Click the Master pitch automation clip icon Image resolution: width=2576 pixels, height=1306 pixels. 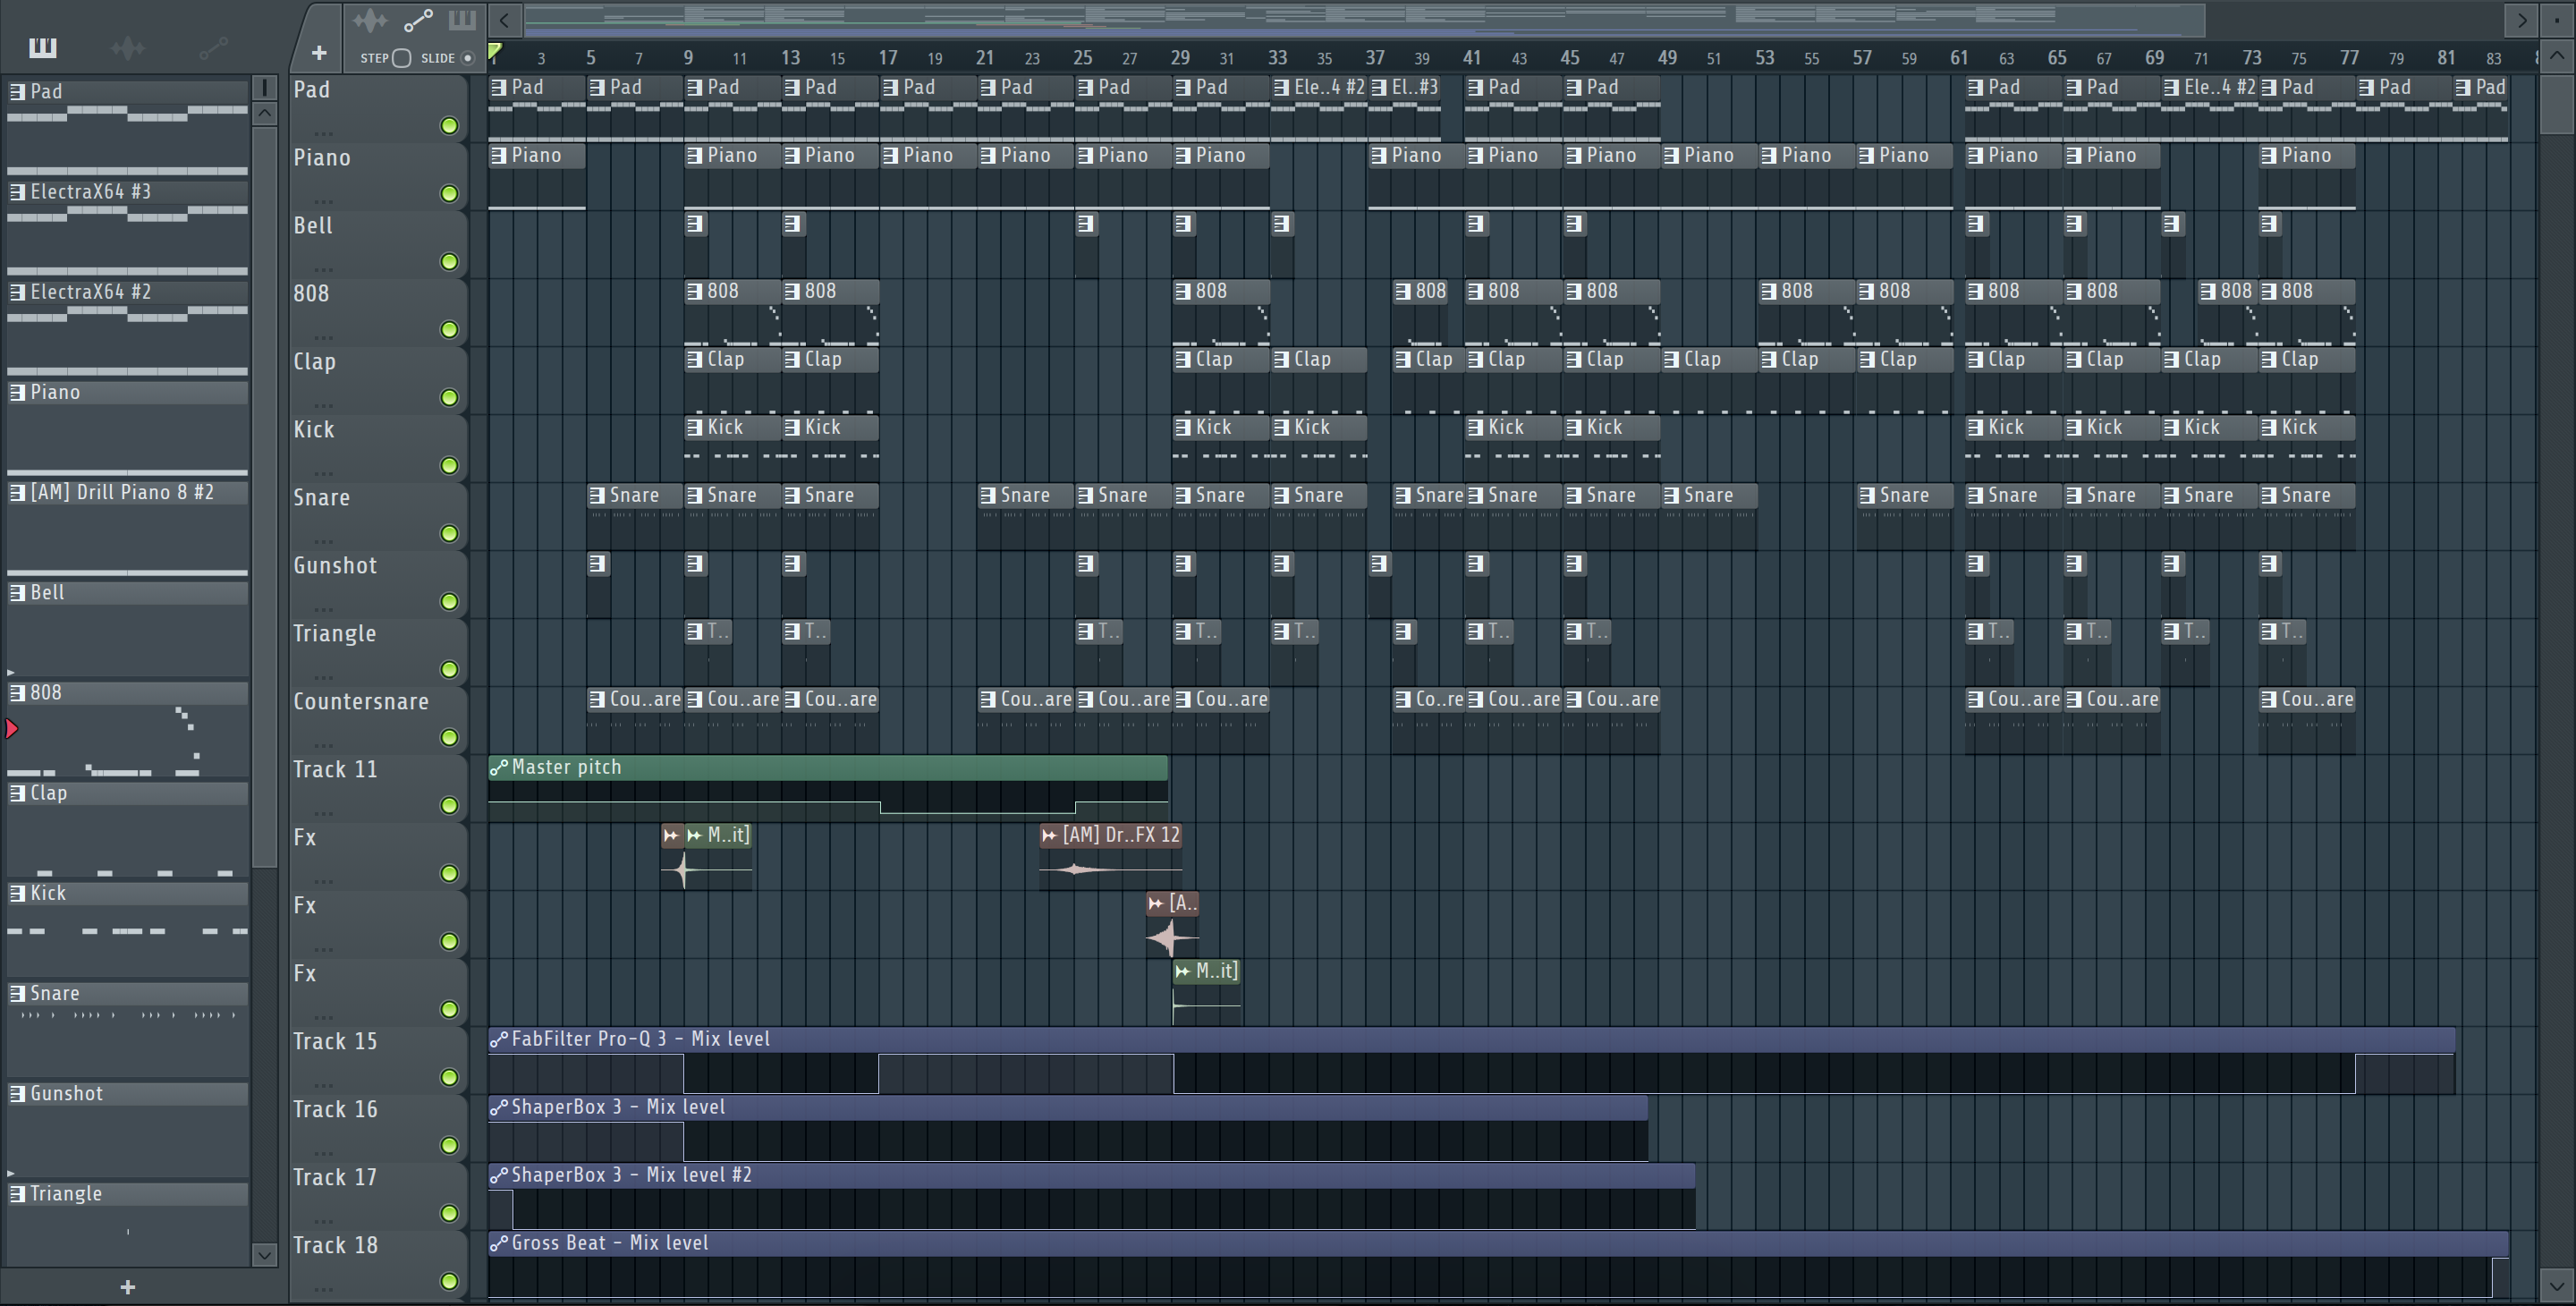click(x=498, y=767)
